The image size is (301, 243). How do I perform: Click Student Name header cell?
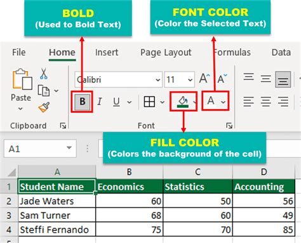(57, 187)
